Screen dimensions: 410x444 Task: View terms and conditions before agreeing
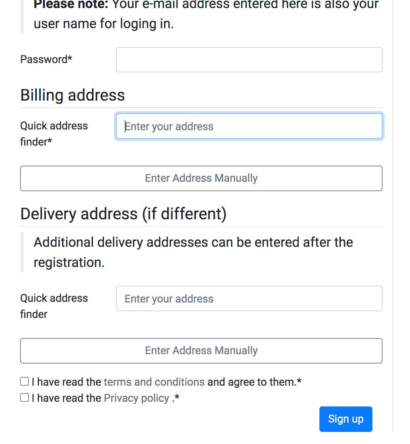click(154, 382)
